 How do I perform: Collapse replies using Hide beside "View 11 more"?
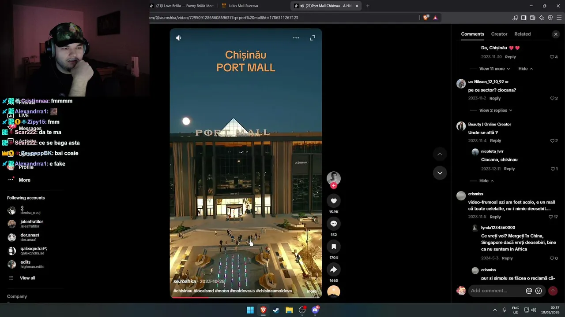[525, 69]
